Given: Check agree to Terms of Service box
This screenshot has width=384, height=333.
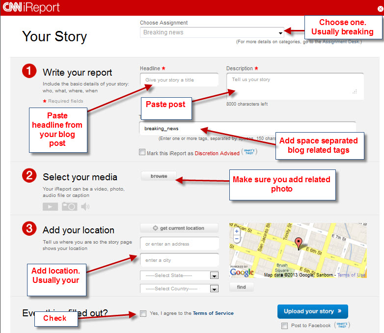Looking at the screenshot, I should (x=143, y=313).
